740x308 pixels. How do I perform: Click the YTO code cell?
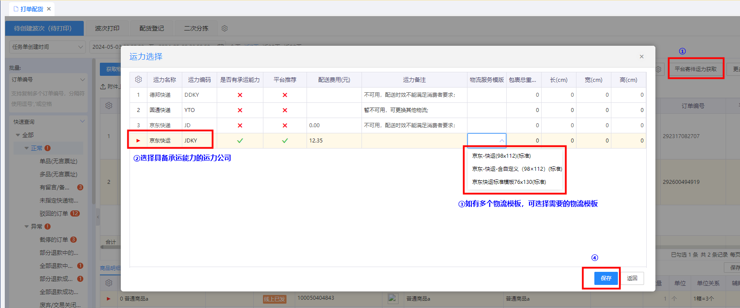tap(199, 110)
